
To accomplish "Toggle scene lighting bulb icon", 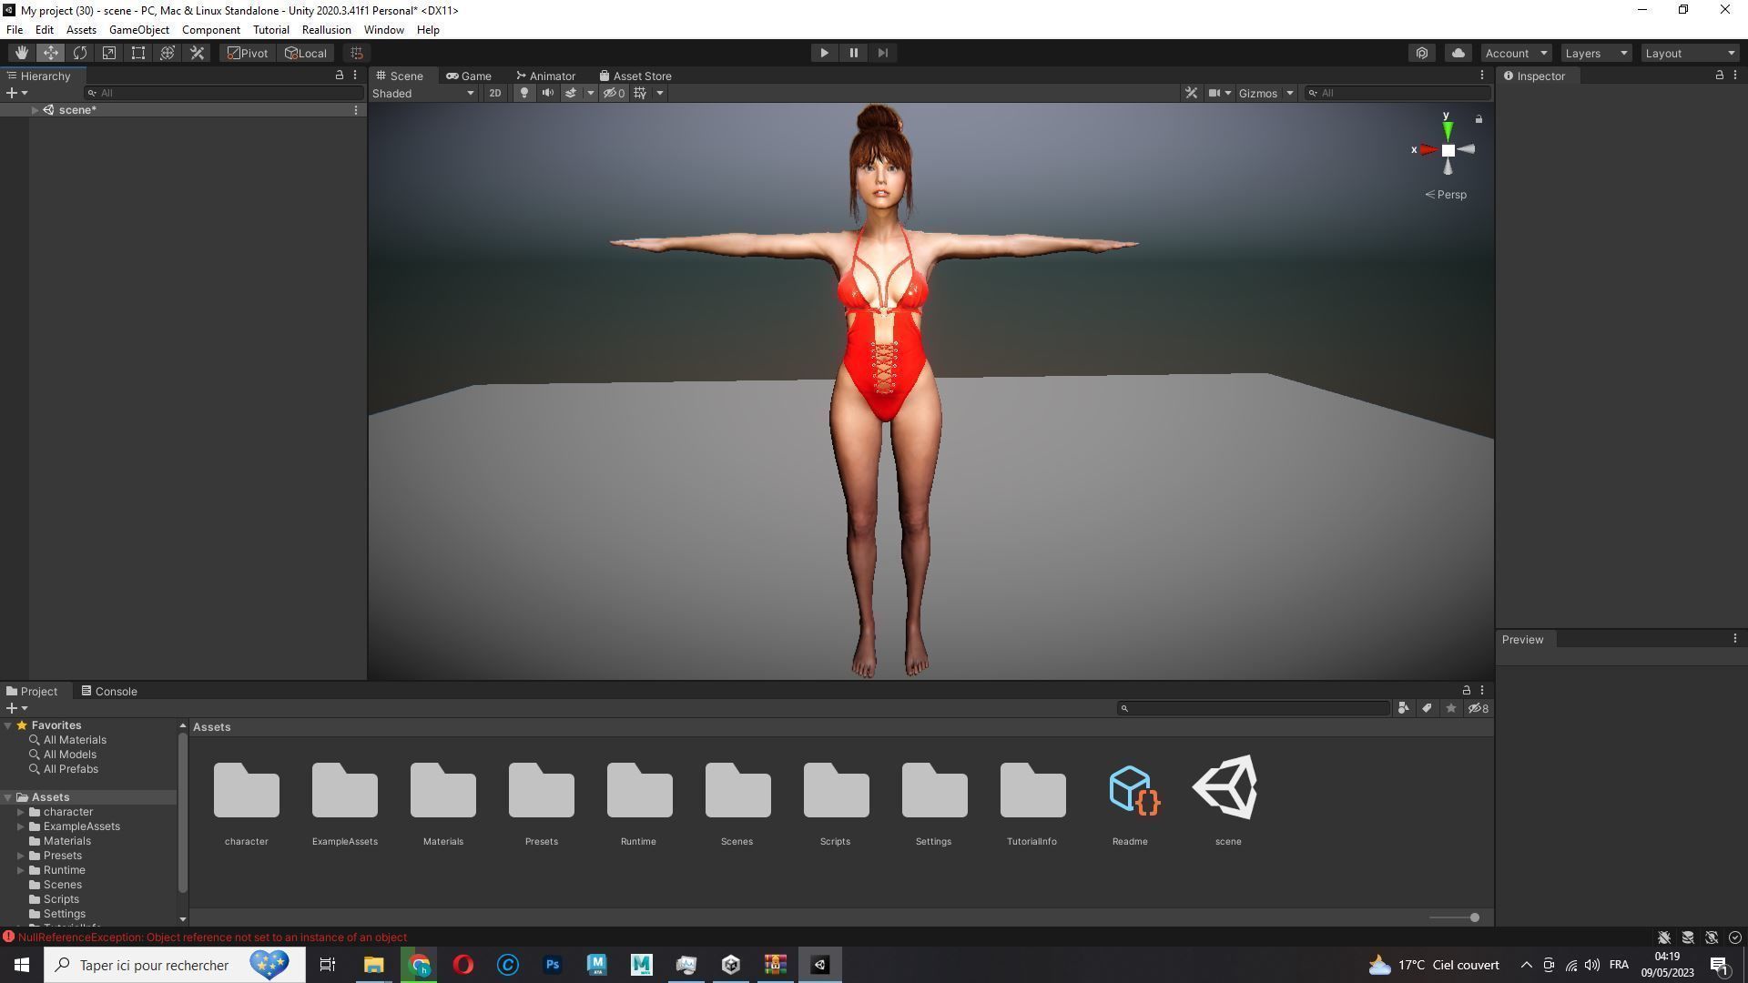I will click(x=523, y=93).
